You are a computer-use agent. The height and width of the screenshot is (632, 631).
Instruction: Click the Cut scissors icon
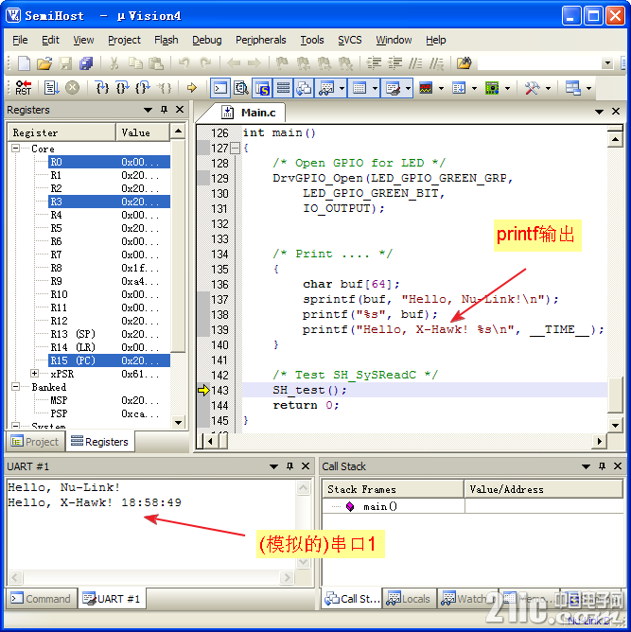(x=114, y=63)
